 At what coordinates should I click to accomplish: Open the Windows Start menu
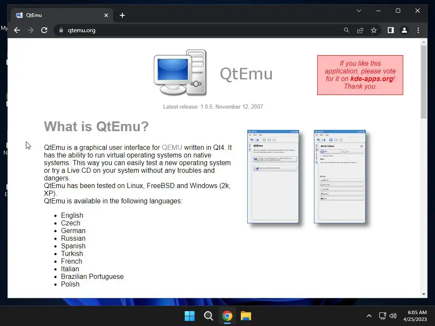[190, 316]
